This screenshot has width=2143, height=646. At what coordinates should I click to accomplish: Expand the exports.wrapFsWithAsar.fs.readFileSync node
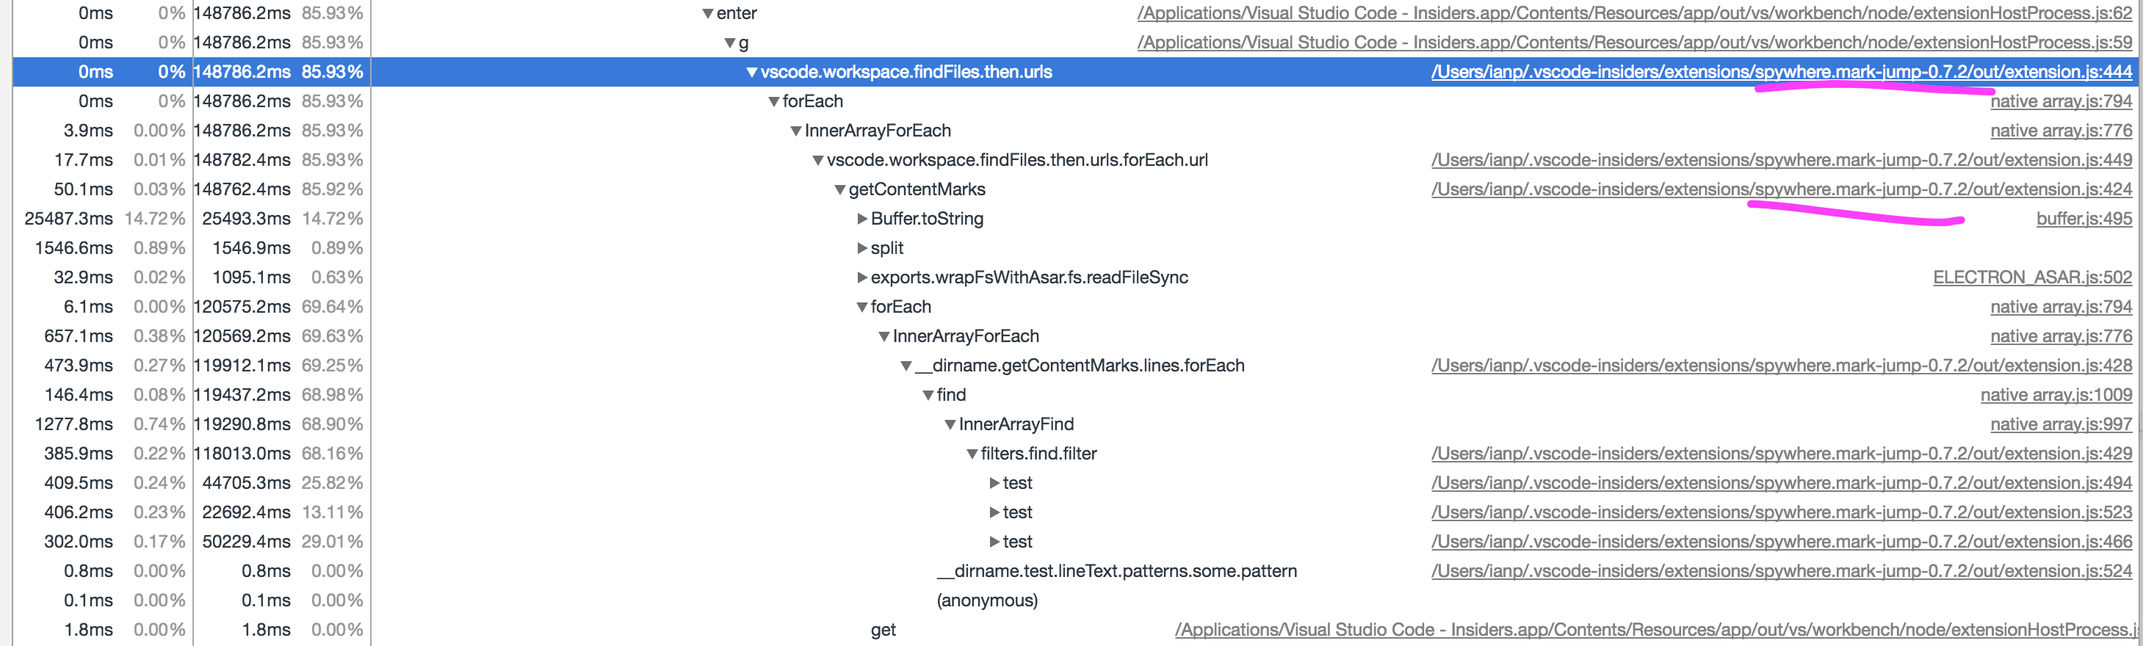pos(861,277)
